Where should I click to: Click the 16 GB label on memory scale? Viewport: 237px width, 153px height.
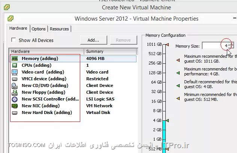click(156, 101)
